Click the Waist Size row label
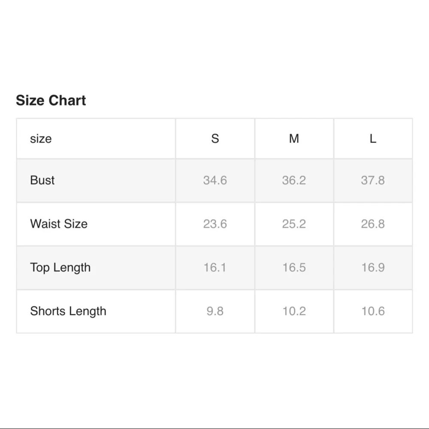 pyautogui.click(x=59, y=224)
